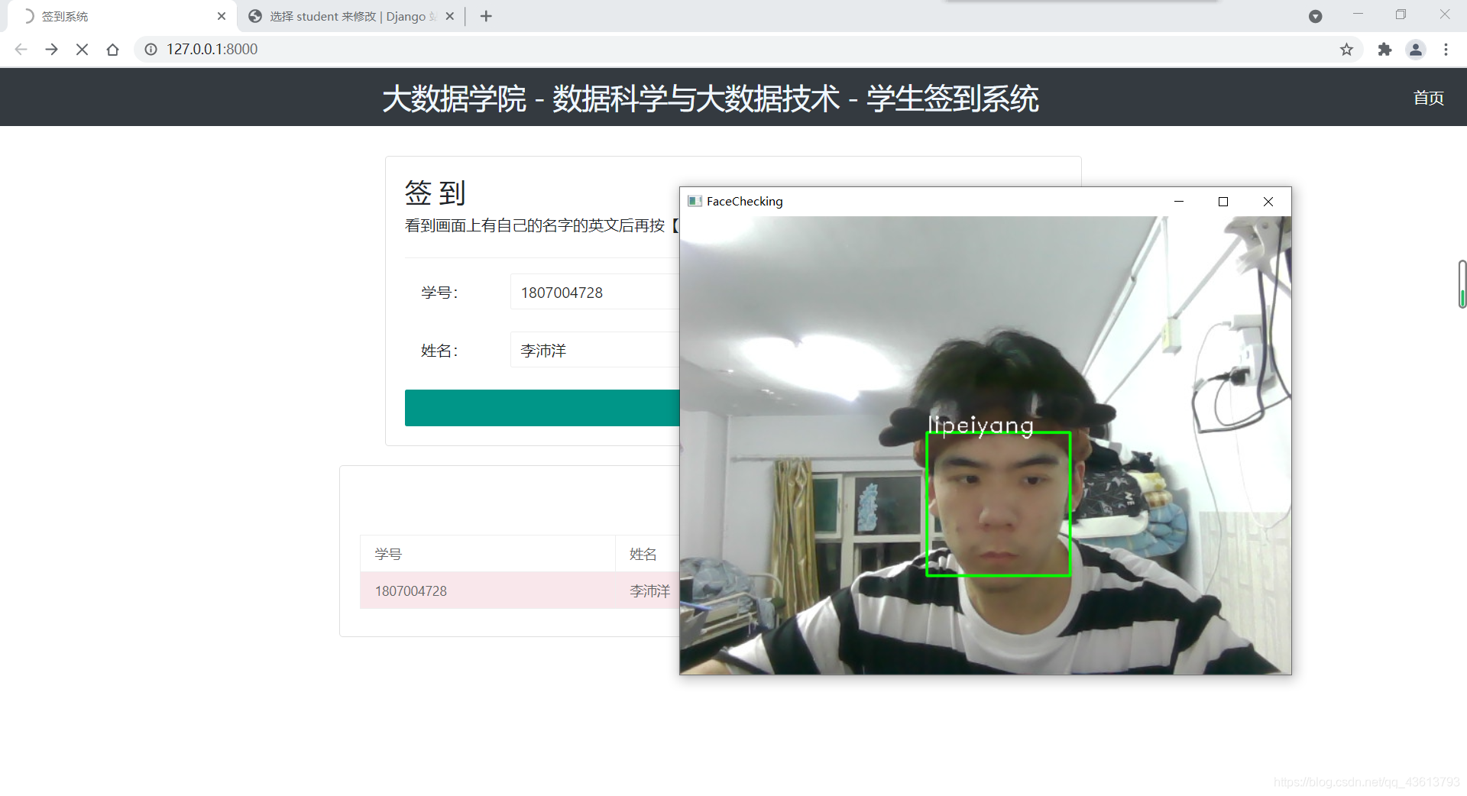Click the FaceChecking window title bar icon
The image size is (1467, 796).
pos(695,201)
